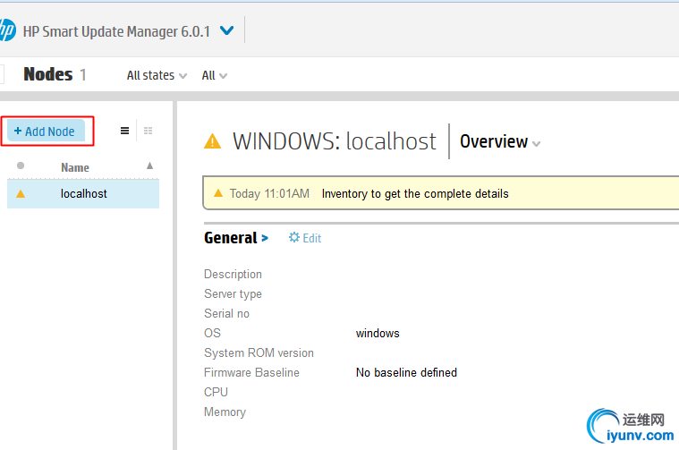Click the 'Server type' label

tap(233, 294)
